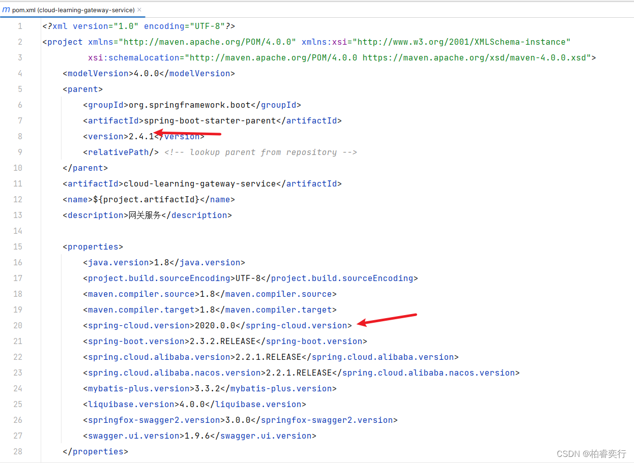634x463 pixels.
Task: Click the opening project.build.sourceEncoding tag
Action: 159,278
